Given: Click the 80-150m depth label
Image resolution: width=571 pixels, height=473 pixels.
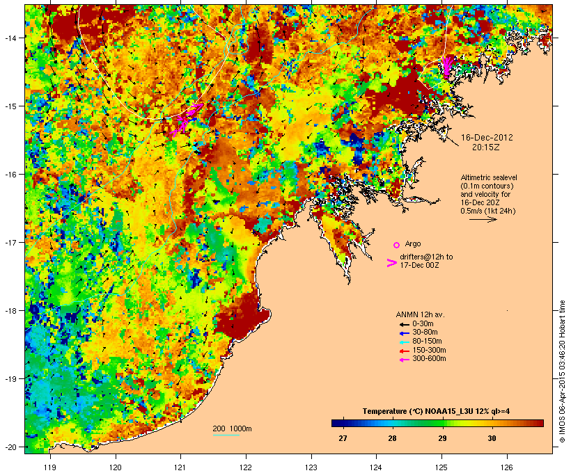Looking at the screenshot, I should pyautogui.click(x=427, y=342).
